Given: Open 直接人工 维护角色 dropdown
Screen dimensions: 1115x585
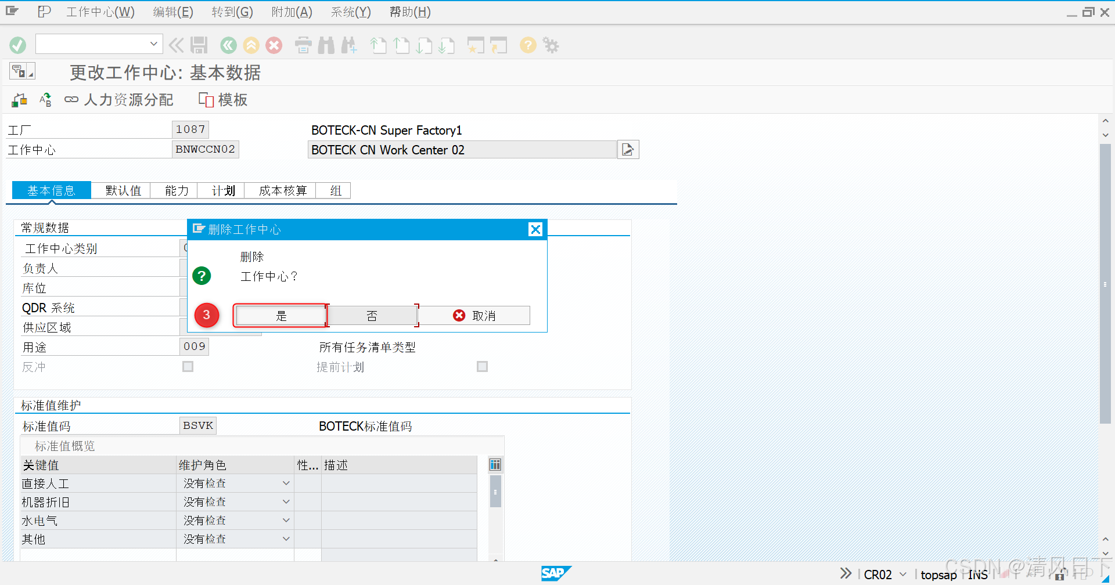Looking at the screenshot, I should coord(286,483).
